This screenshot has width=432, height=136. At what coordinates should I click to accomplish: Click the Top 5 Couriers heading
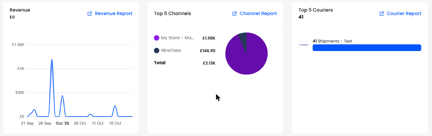pyautogui.click(x=316, y=10)
